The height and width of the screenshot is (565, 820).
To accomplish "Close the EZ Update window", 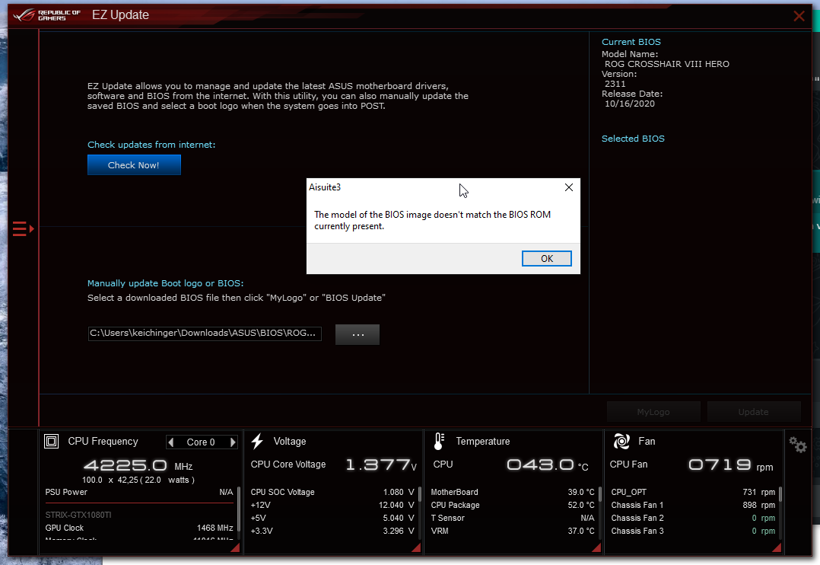I will 799,16.
